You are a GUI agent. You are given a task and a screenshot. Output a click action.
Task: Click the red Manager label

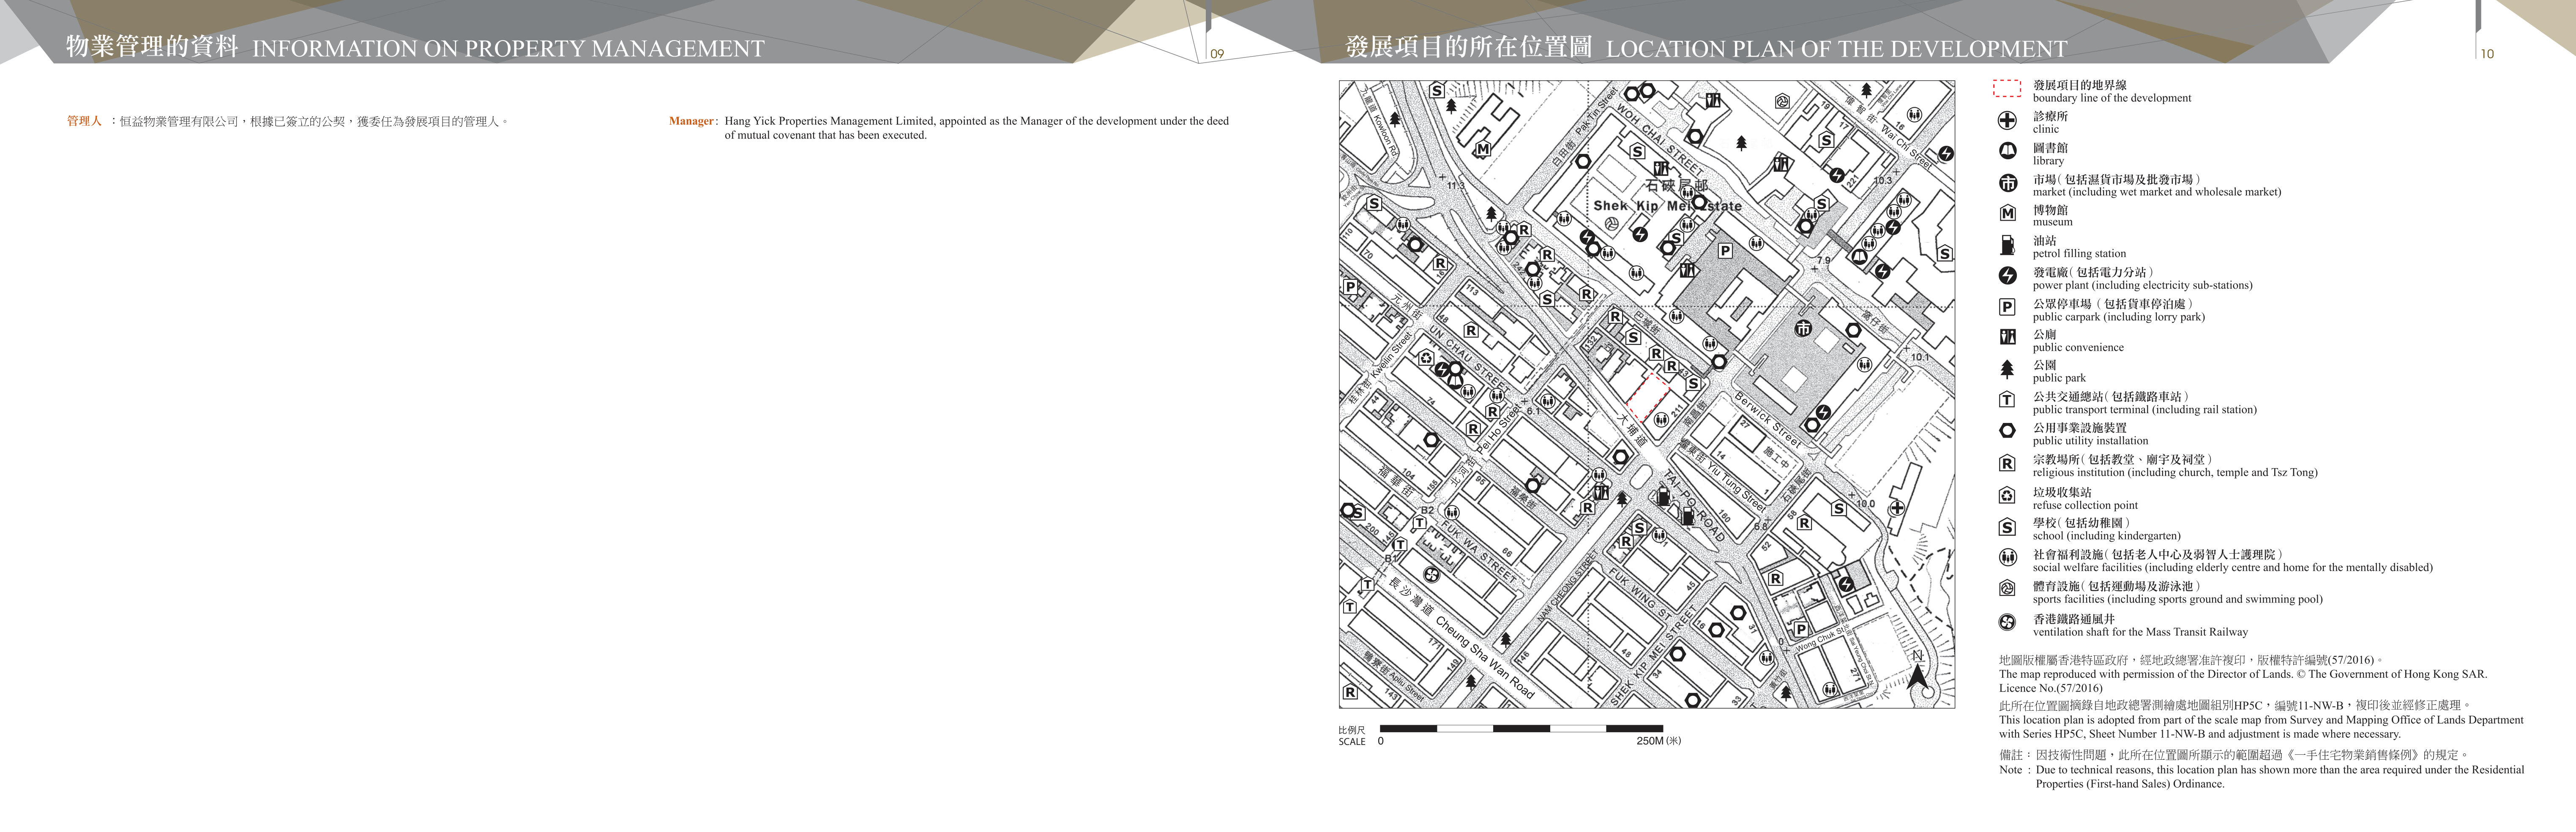coord(692,121)
